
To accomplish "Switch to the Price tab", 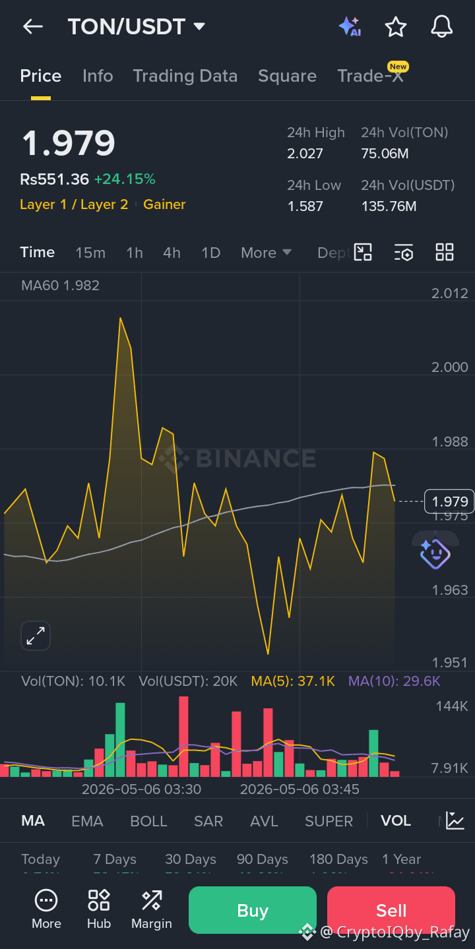I will click(41, 76).
